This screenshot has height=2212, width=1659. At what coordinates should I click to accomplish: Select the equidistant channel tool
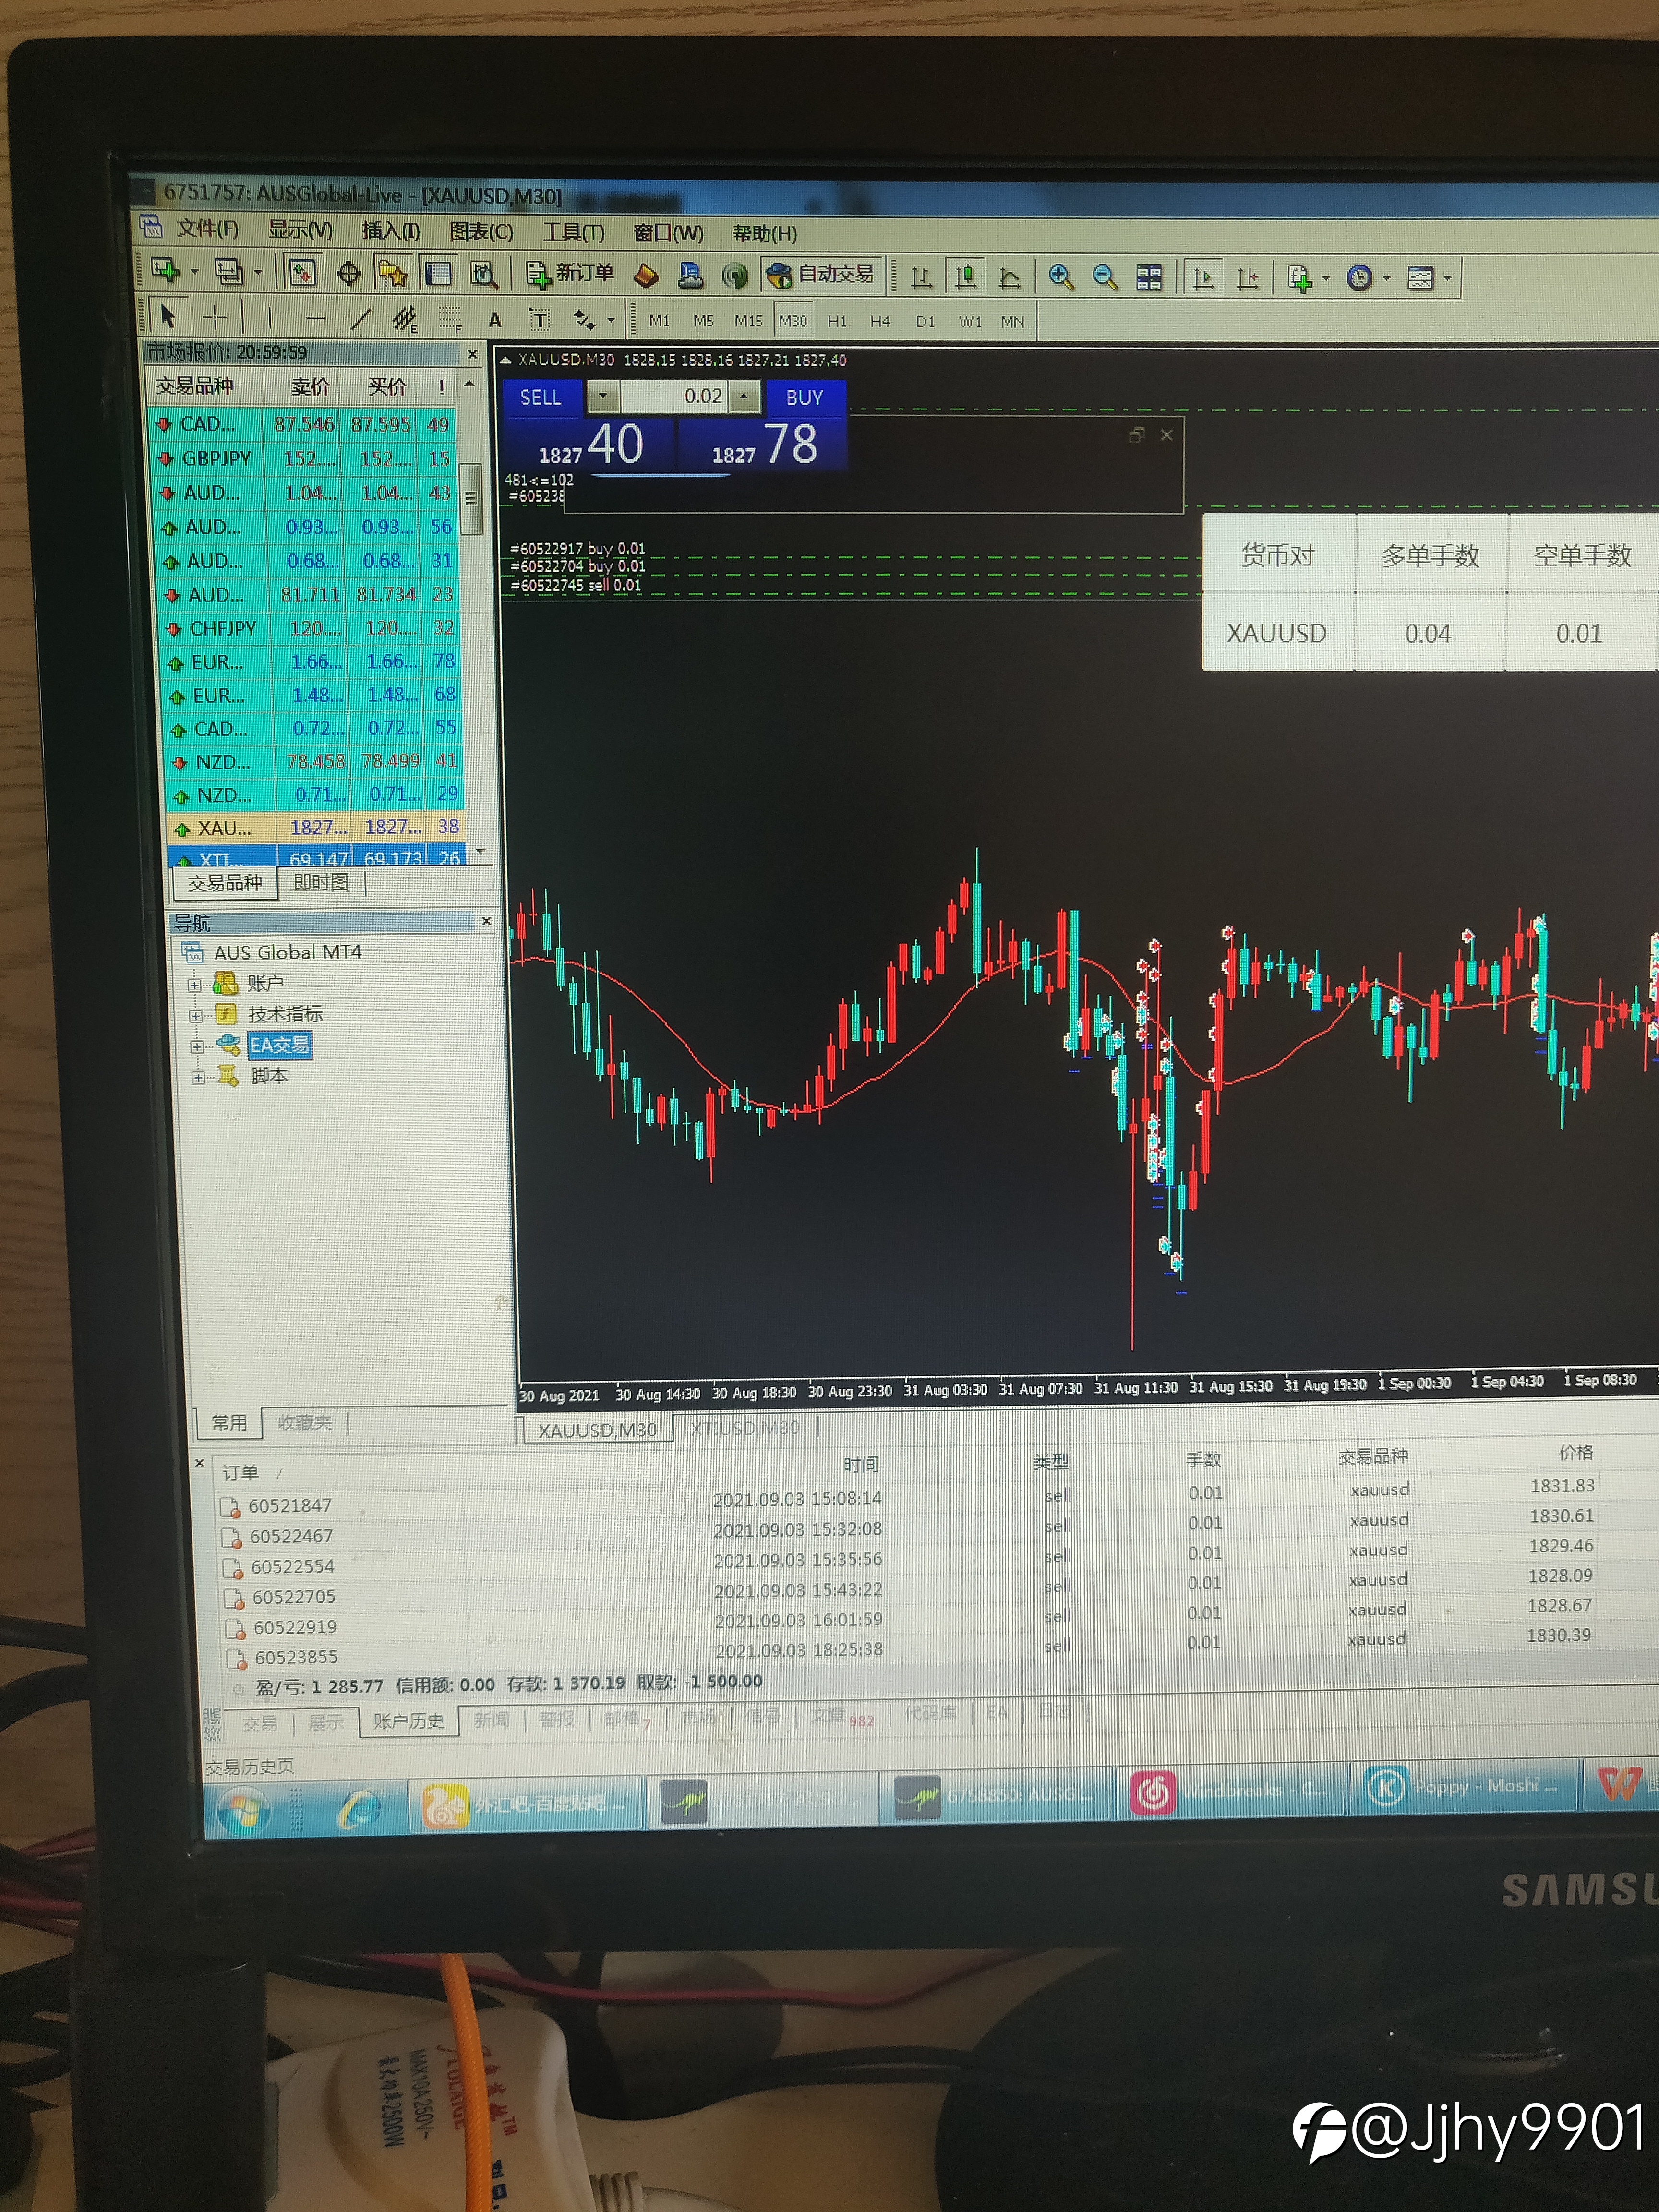(x=405, y=319)
